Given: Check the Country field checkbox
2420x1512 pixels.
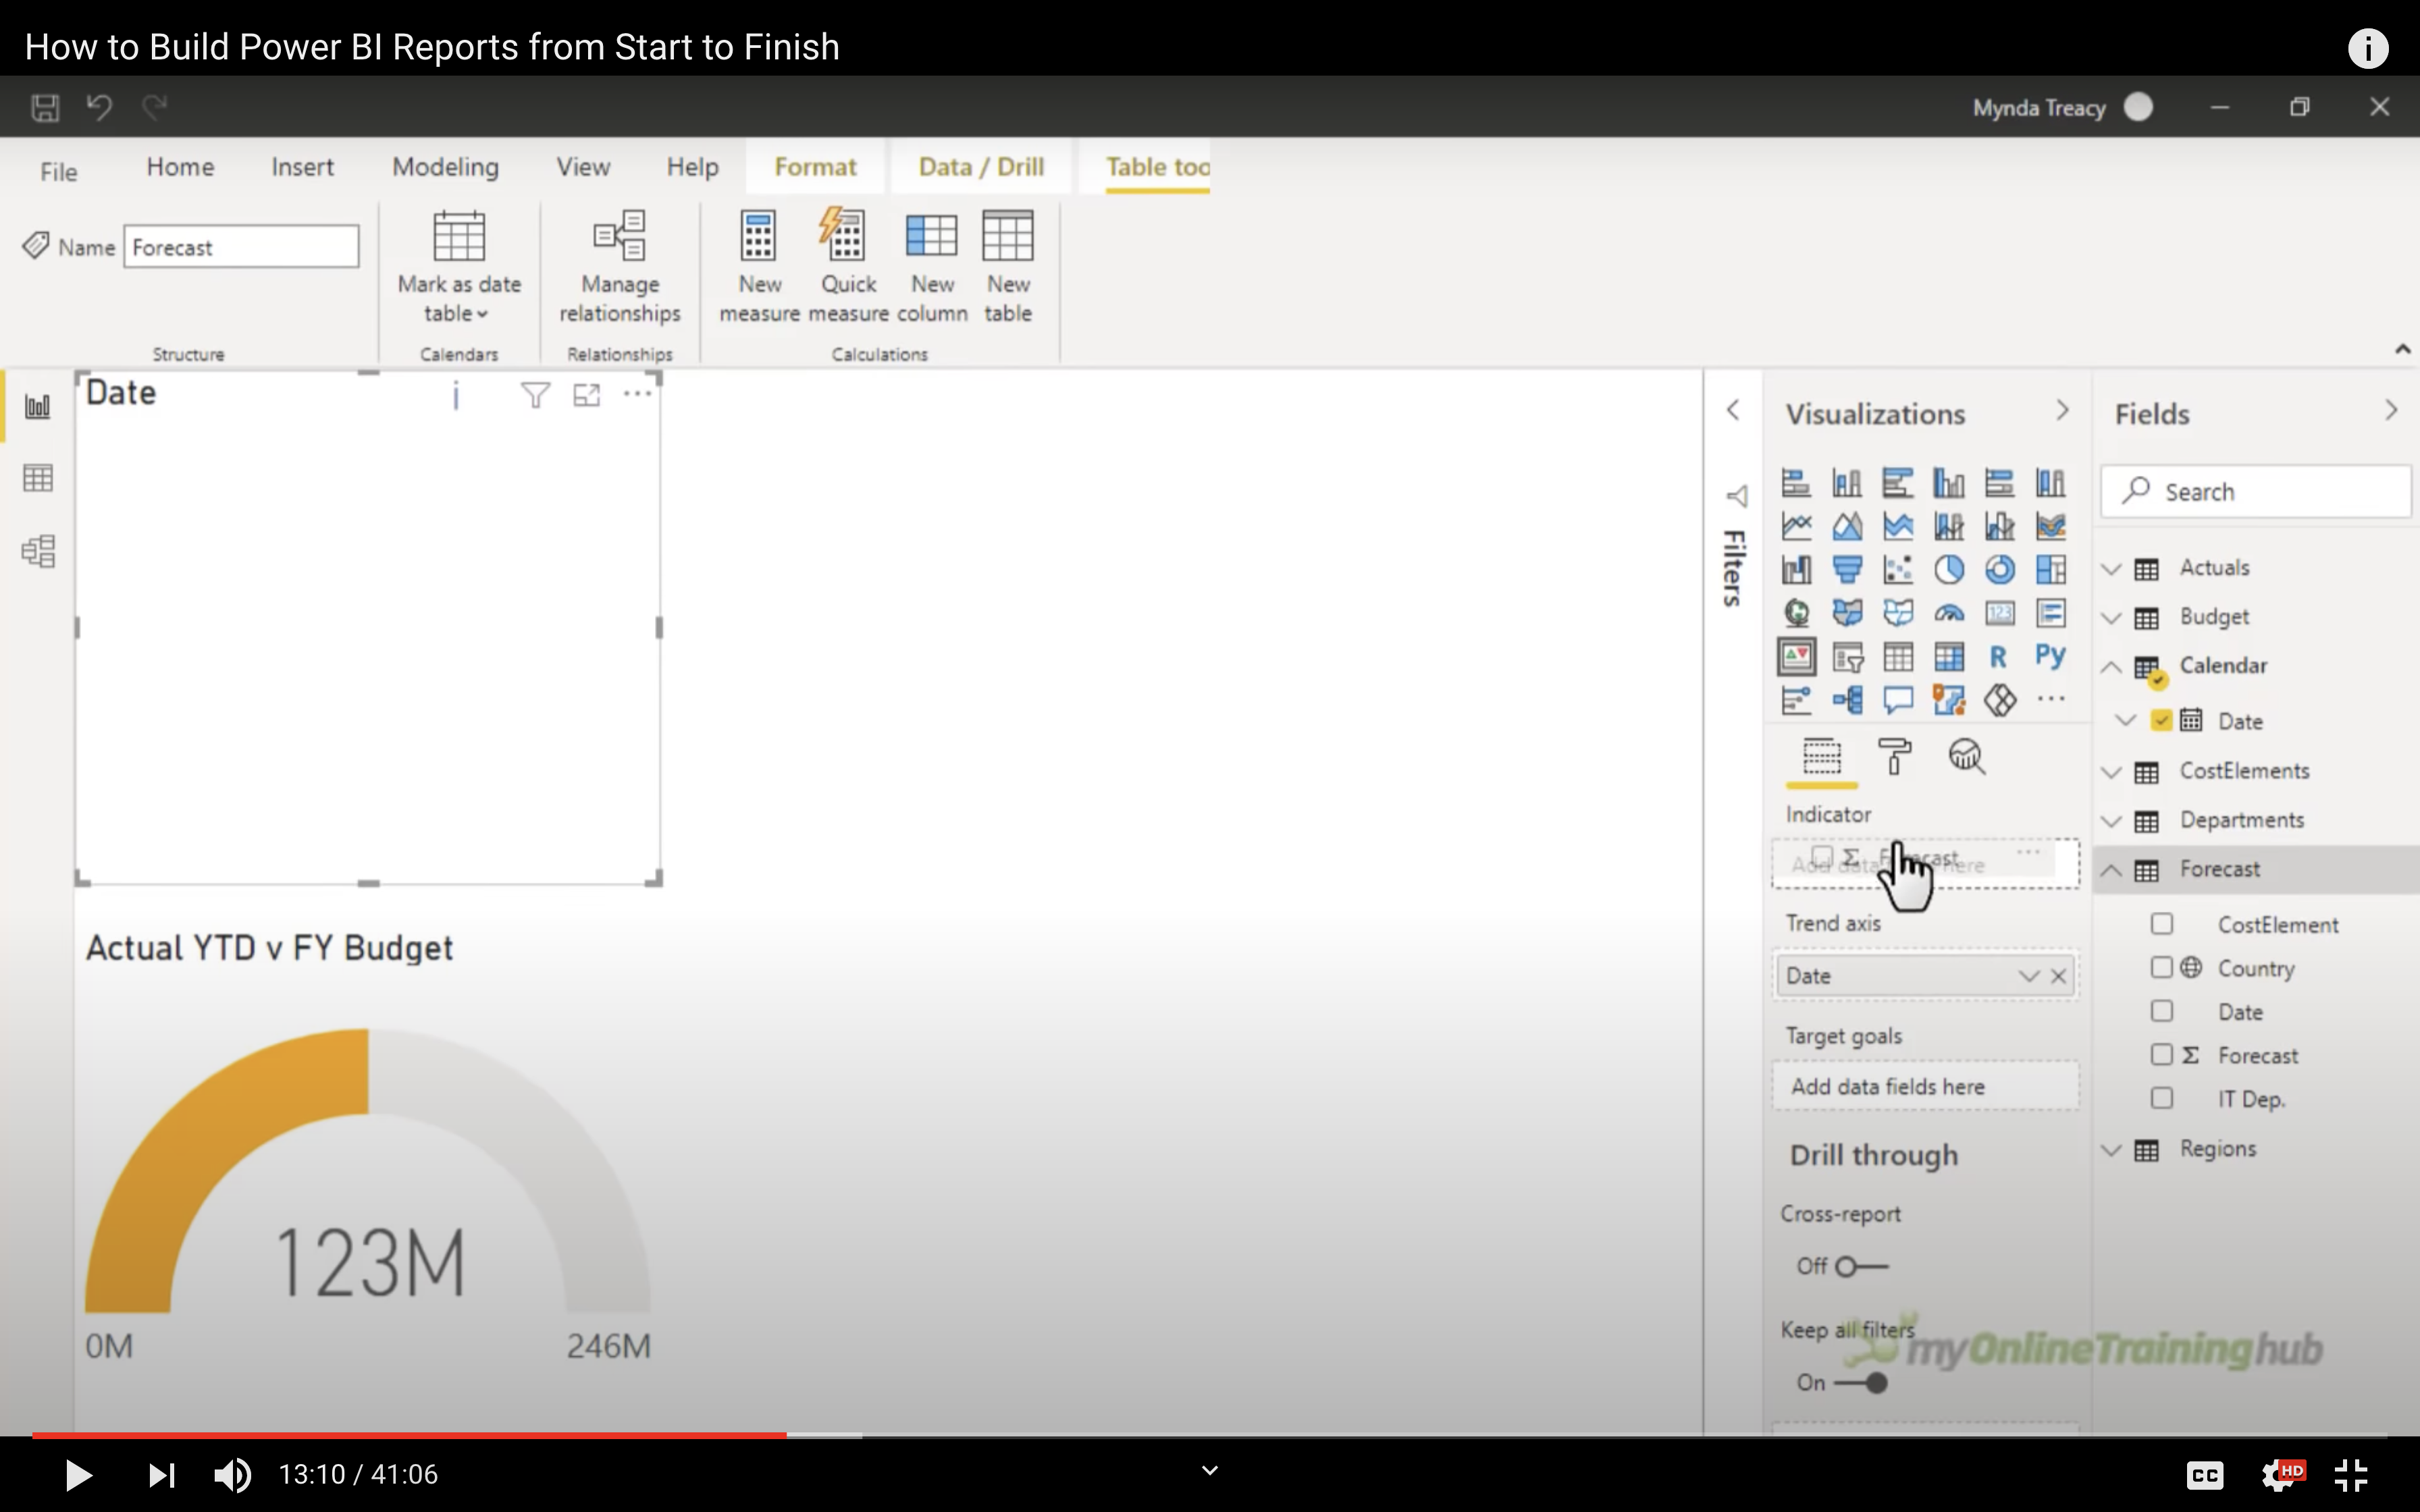Looking at the screenshot, I should coord(2161,967).
